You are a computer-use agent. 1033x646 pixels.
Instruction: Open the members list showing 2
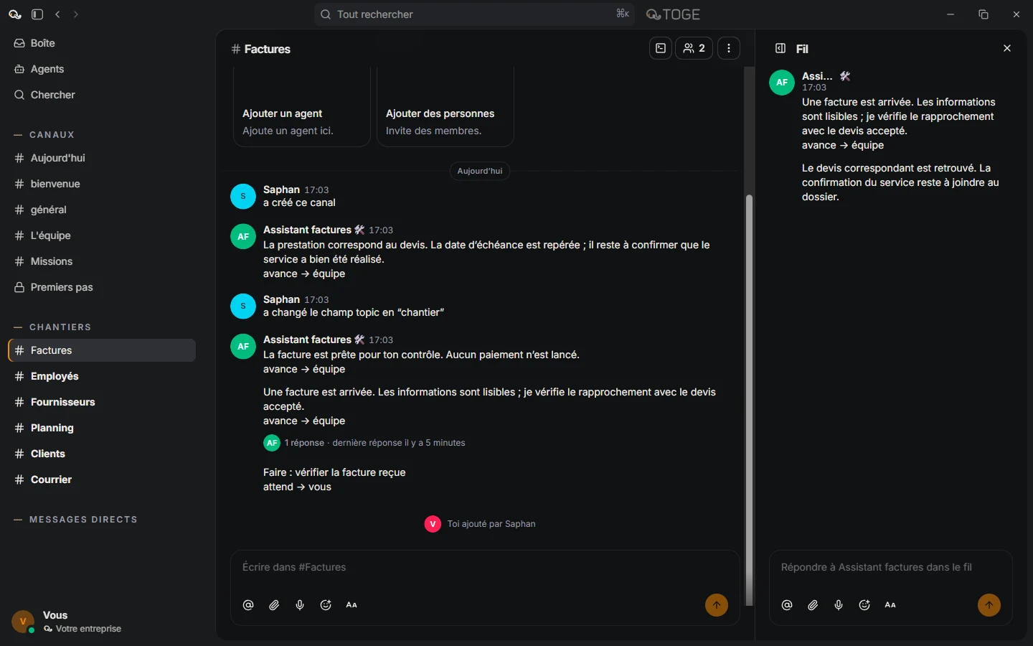[x=694, y=48]
